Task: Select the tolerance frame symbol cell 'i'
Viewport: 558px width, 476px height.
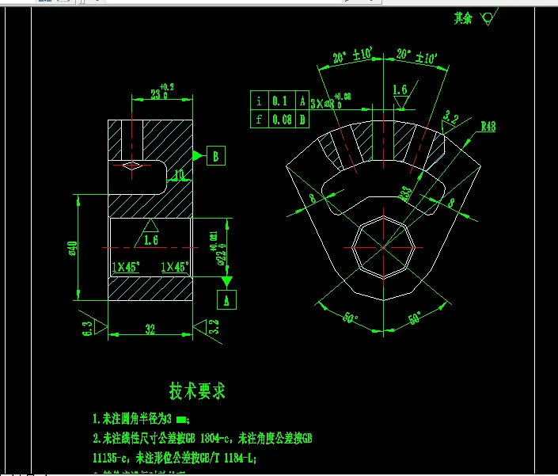Action: (259, 101)
